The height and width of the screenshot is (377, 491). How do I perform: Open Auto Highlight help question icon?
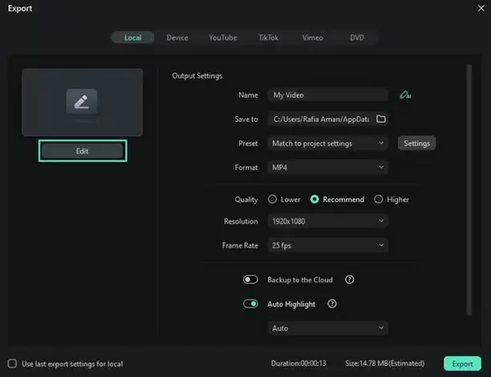click(332, 304)
